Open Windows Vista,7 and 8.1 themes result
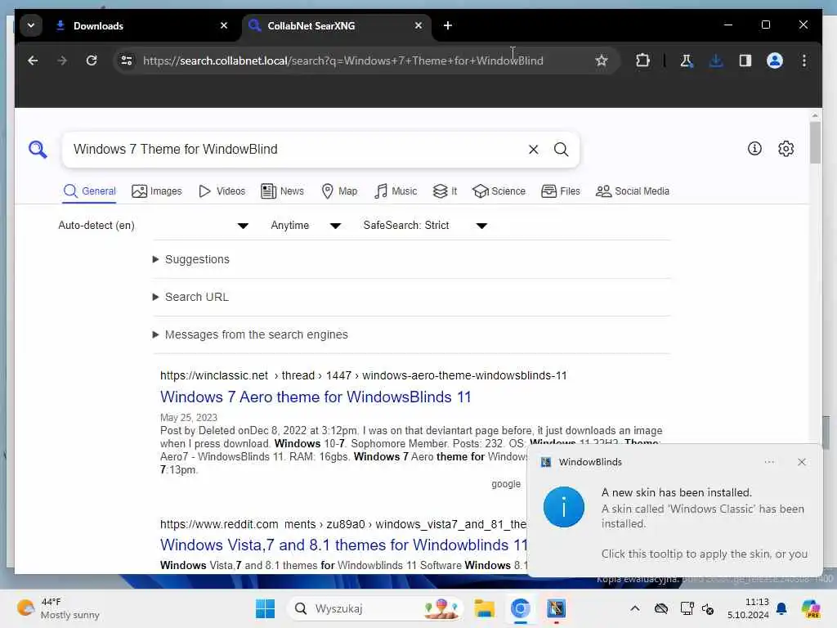 tap(344, 545)
